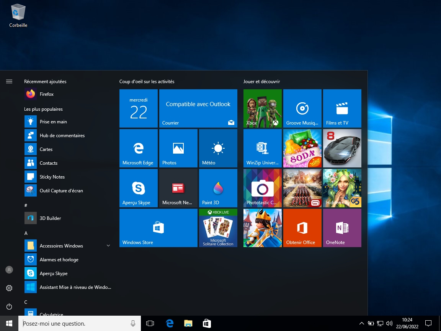
Task: Open the Xbox tile
Action: (x=262, y=108)
